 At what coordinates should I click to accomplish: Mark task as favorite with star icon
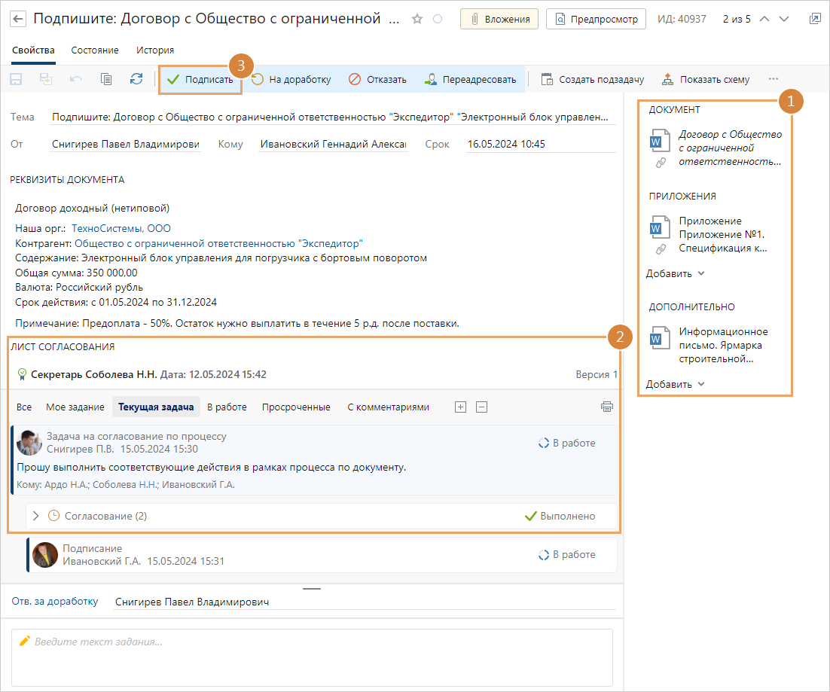pos(417,20)
